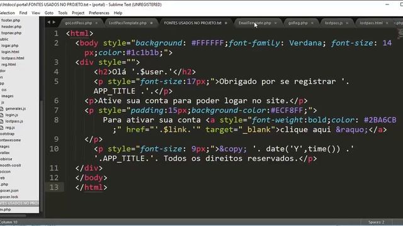Close the LostPassTemplate.php tab
403x226 pixels.
click(x=151, y=23)
